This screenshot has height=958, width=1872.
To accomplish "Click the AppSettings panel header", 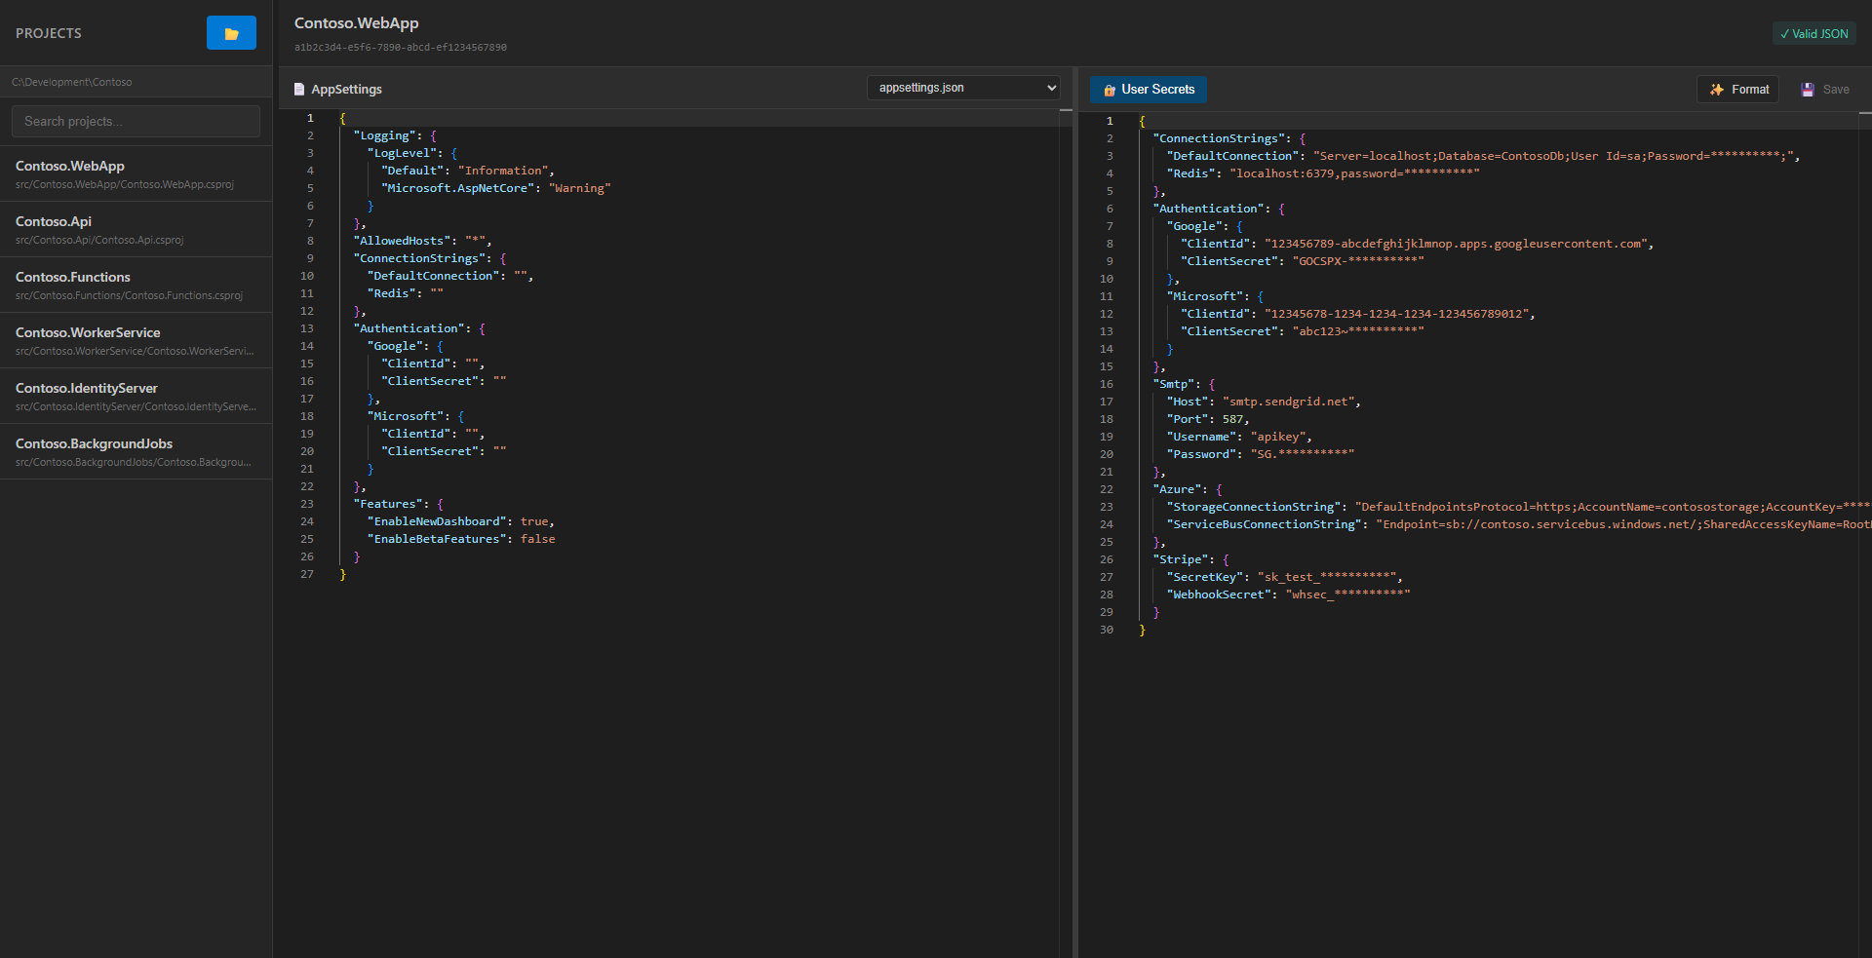I will [x=346, y=89].
